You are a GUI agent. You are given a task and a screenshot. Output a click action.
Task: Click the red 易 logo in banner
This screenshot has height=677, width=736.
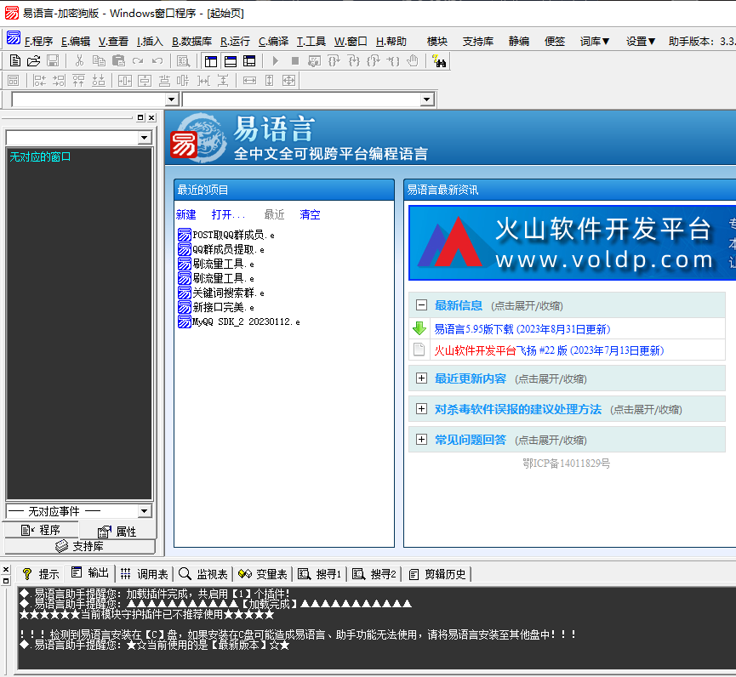[x=184, y=145]
